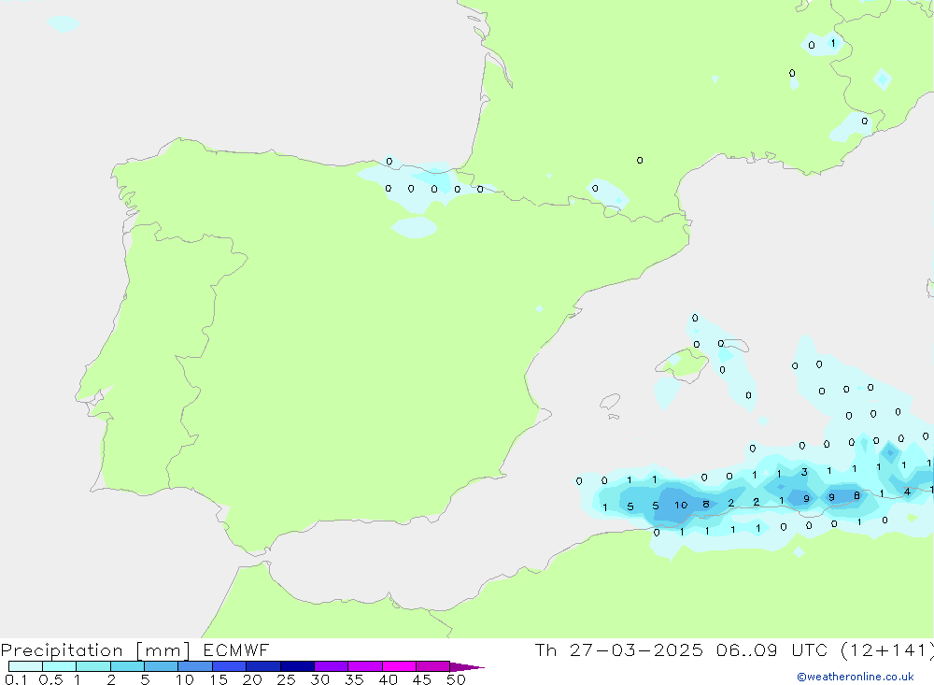The width and height of the screenshot is (934, 685).
Task: Click the 40–45 mm magenta legend swatch
Action: pos(399,666)
